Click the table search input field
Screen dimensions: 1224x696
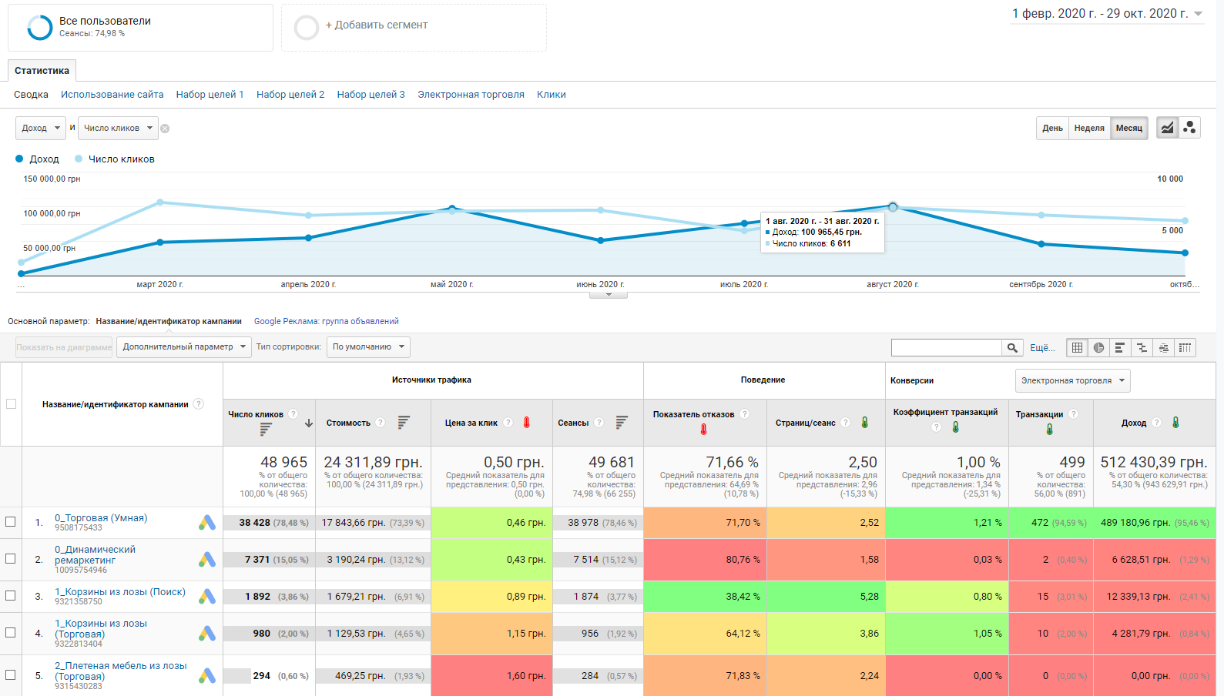click(946, 348)
